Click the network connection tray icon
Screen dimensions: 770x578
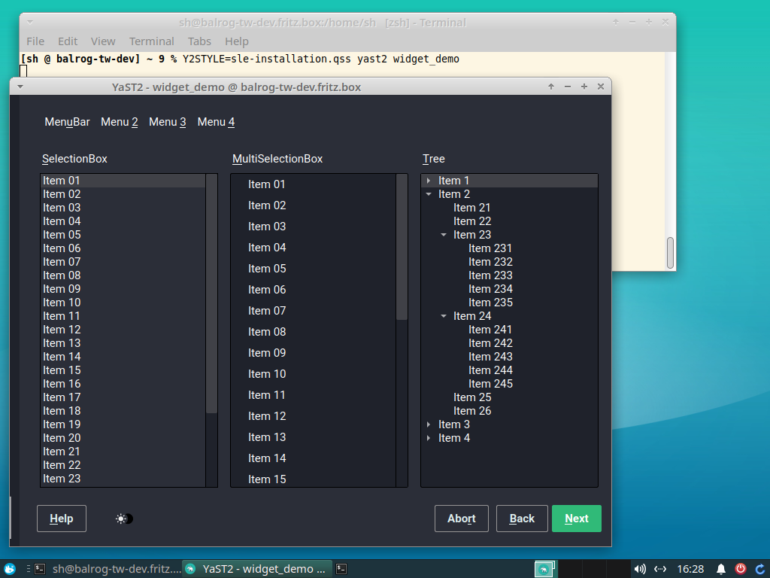(660, 569)
